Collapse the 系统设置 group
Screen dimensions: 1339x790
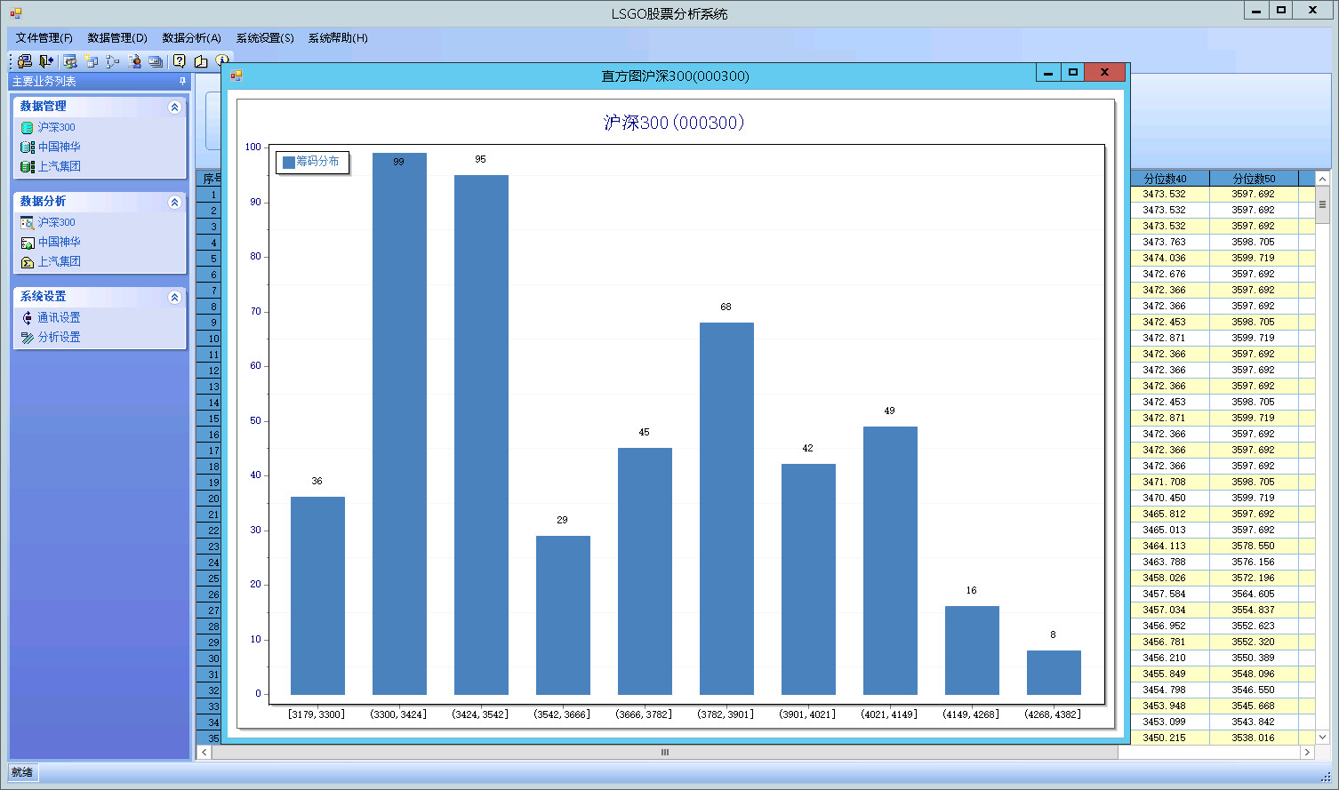[x=174, y=297]
